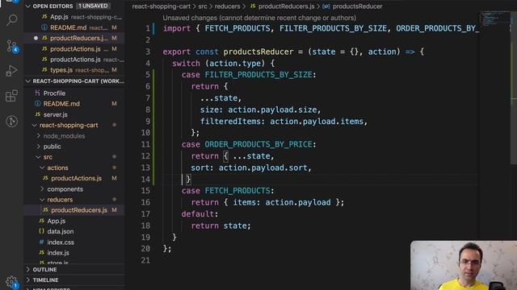Image resolution: width=517 pixels, height=290 pixels.
Task: Click the unsaved changes CodeLens text
Action: (x=259, y=18)
